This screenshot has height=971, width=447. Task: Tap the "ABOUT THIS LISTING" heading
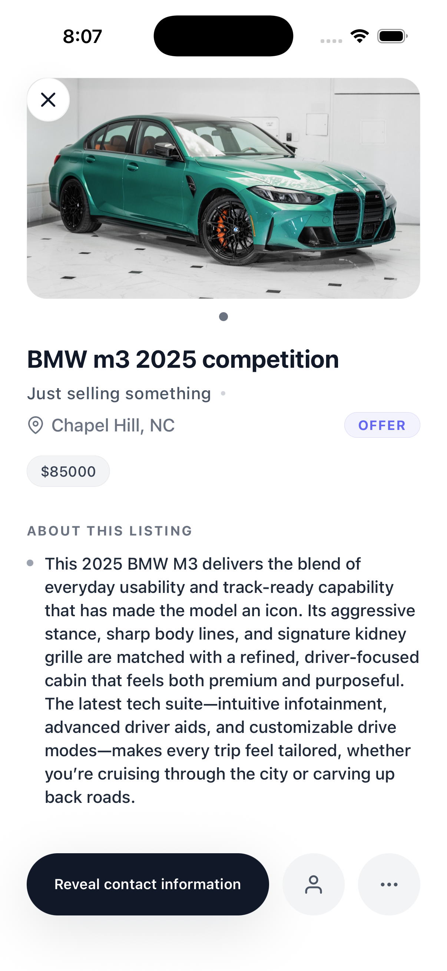(x=110, y=531)
